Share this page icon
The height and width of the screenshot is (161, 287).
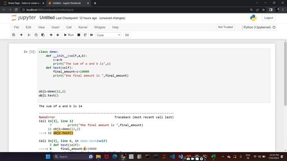pyautogui.click(x=257, y=10)
